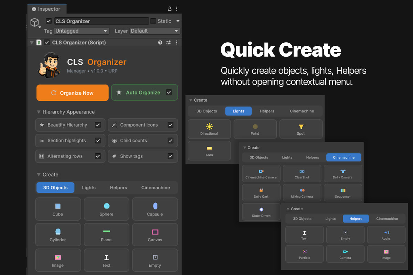Create a Dolly Cart
Viewport: 413px width, 275px height.
[261, 192]
